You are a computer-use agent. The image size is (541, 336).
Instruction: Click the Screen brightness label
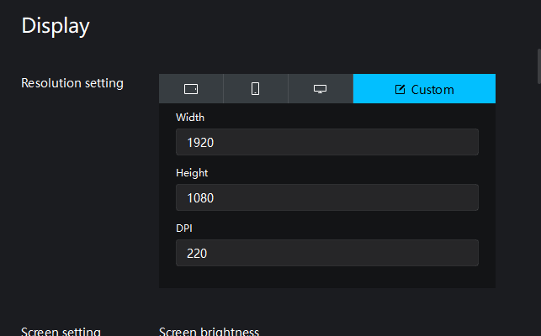tap(209, 331)
